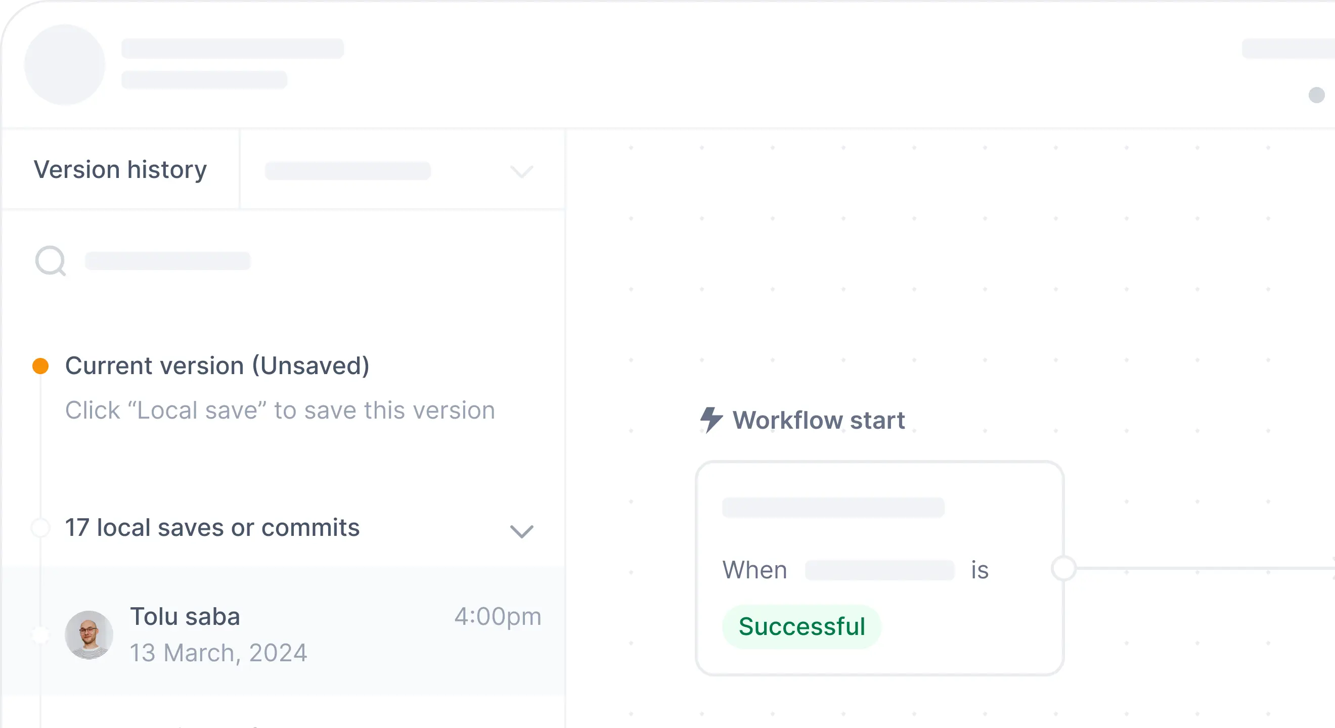Click the timeline dot next to Tolu saba's entry
1335x728 pixels.
(40, 634)
